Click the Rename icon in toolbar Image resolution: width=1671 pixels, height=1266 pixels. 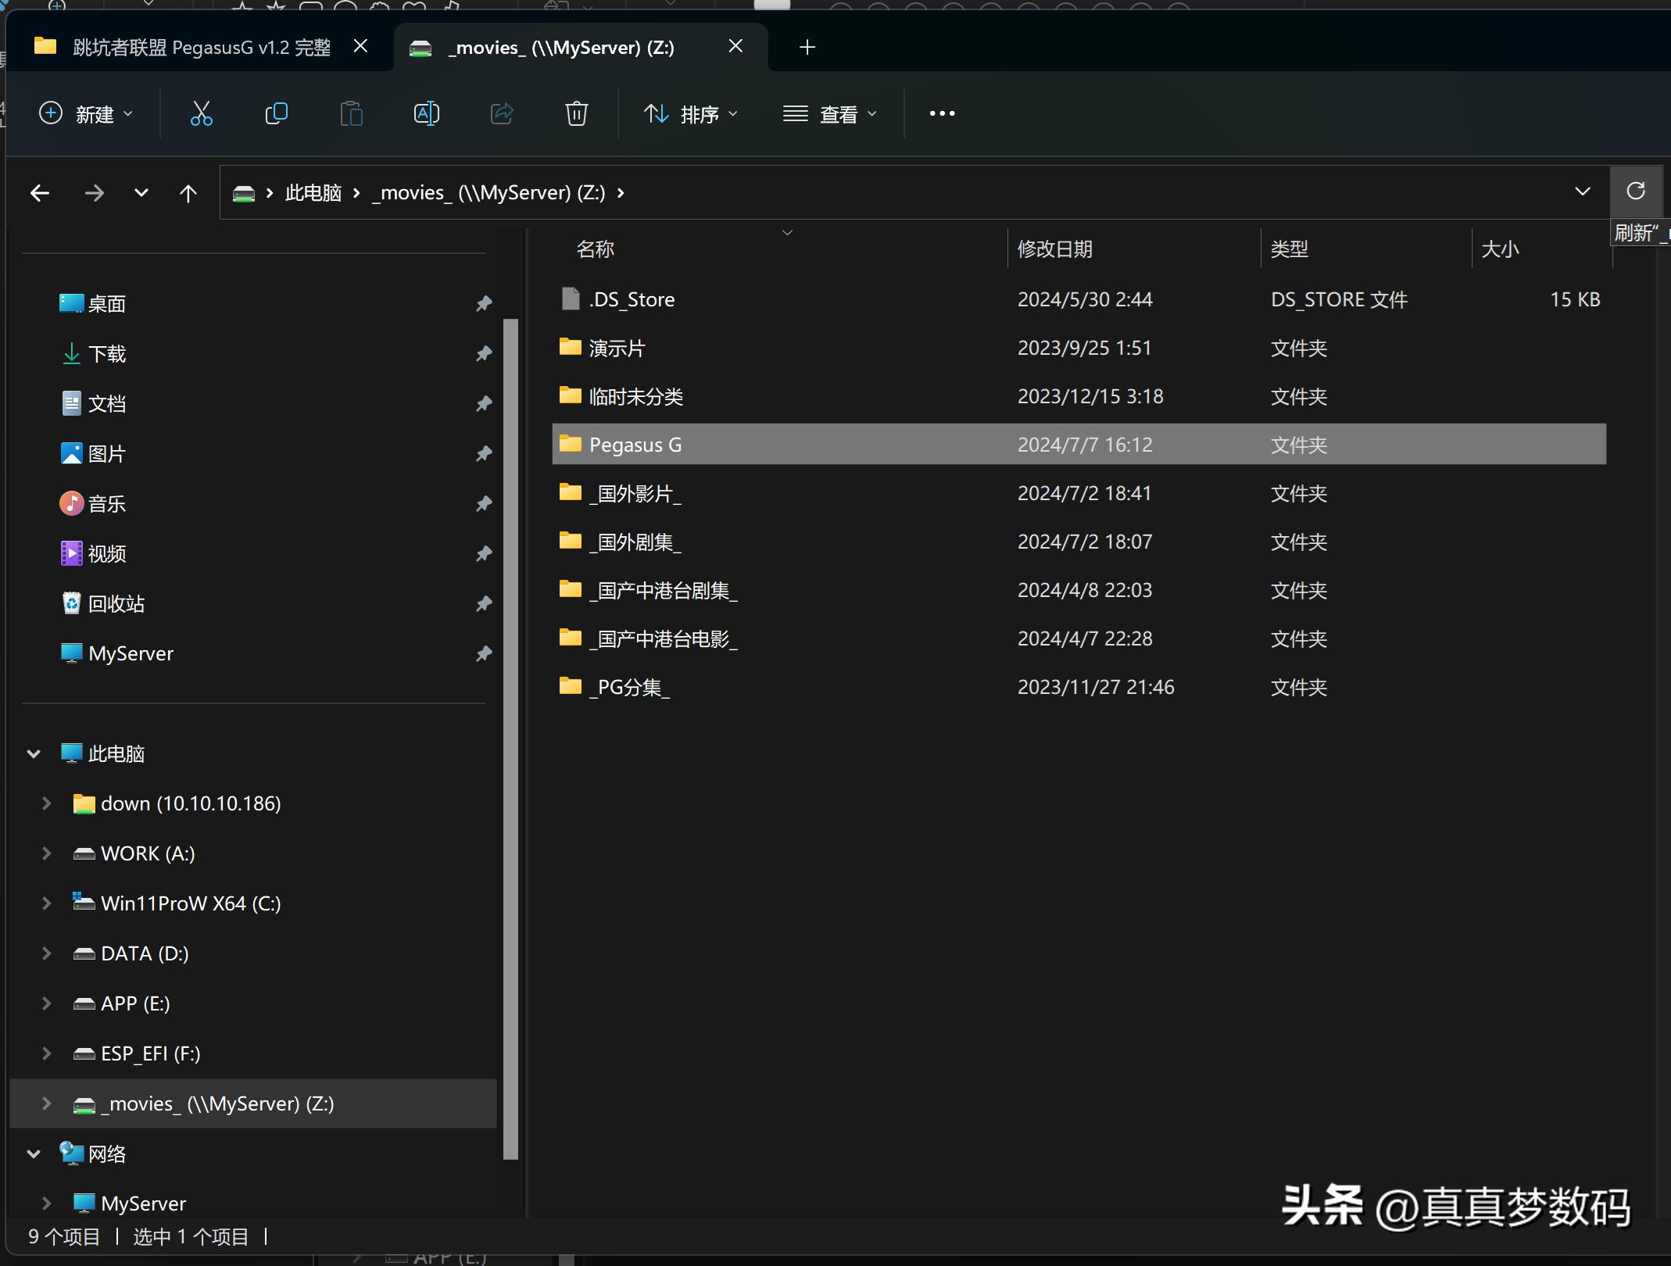pyautogui.click(x=426, y=114)
